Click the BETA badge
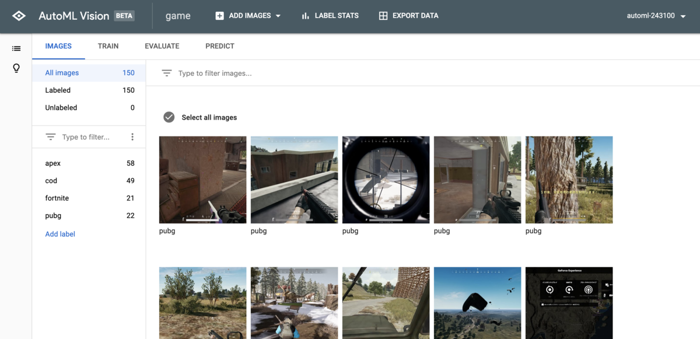The image size is (700, 339). coord(124,16)
